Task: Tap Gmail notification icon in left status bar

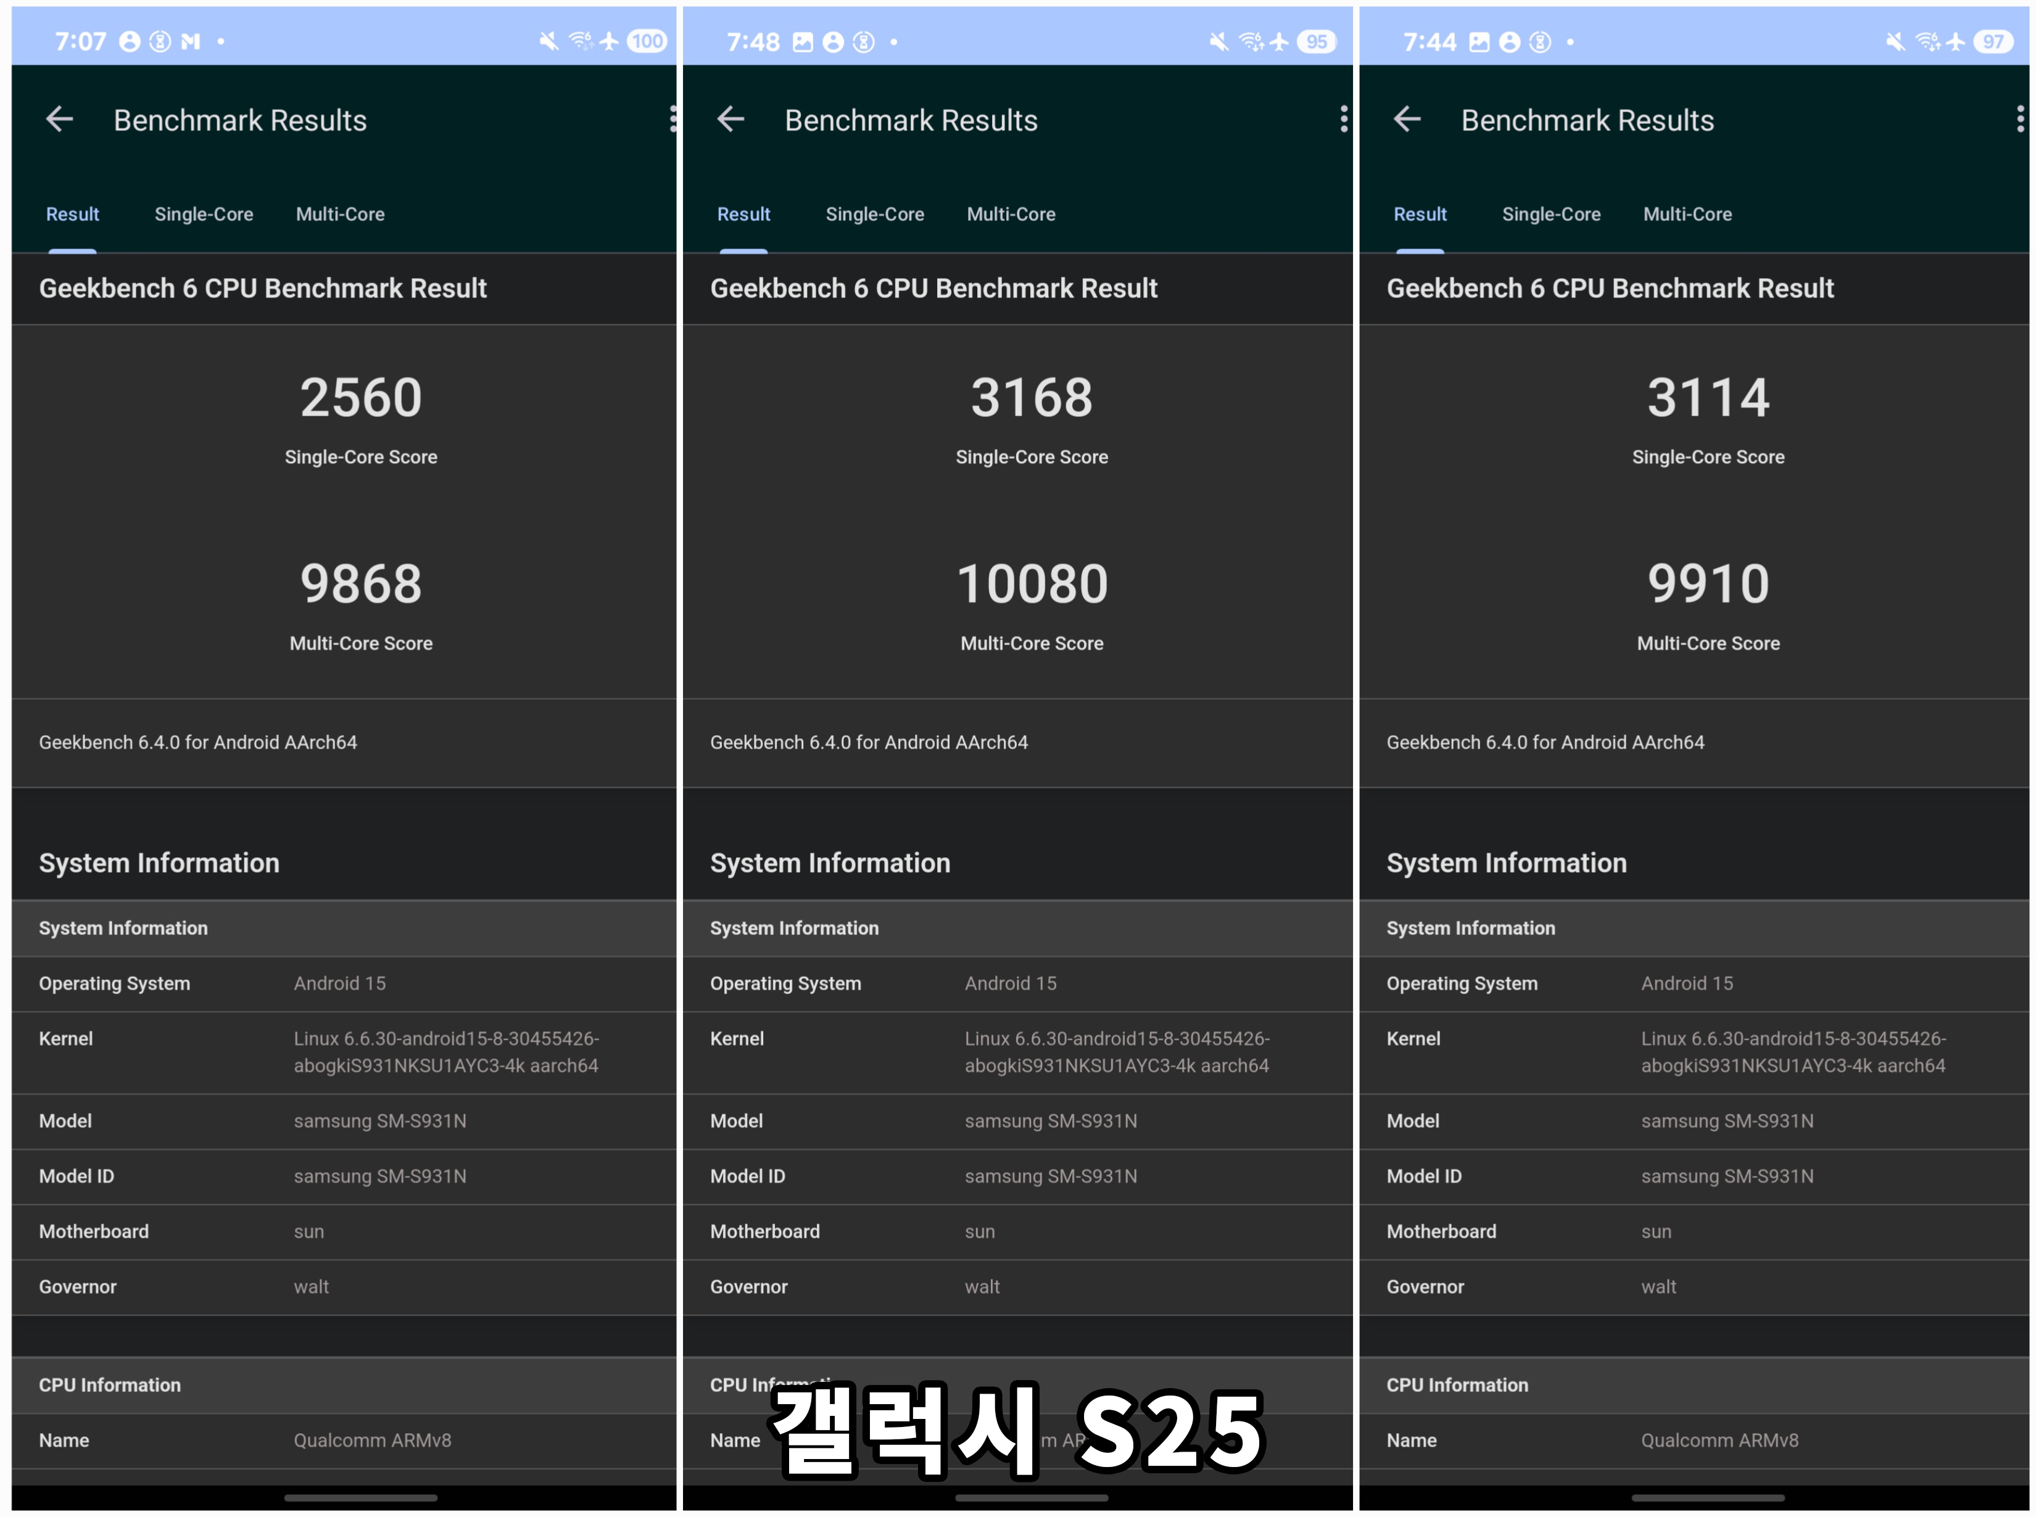Action: 190,42
